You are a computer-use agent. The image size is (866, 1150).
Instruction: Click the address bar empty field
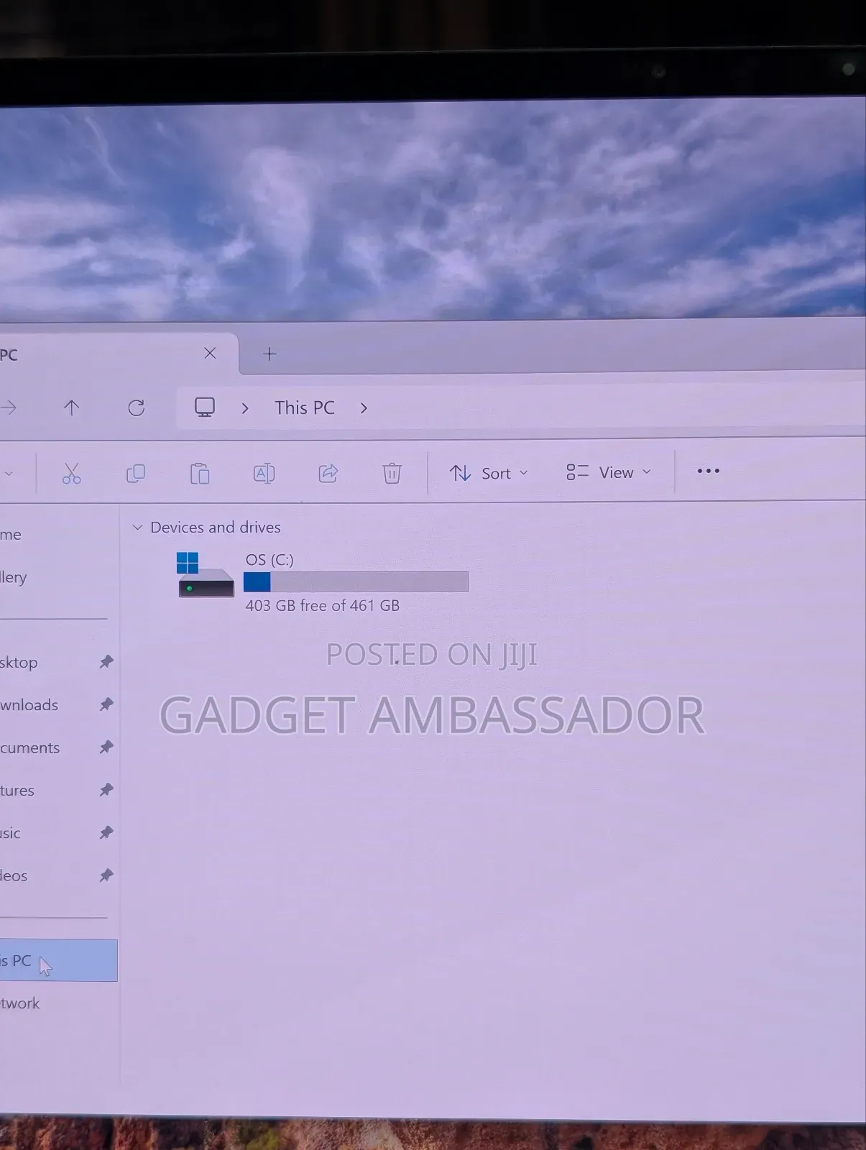[x=618, y=408]
